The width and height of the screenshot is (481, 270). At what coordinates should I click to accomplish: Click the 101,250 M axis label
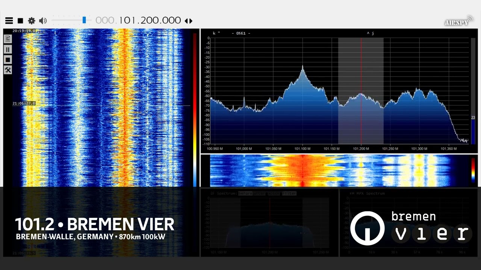[x=390, y=149]
